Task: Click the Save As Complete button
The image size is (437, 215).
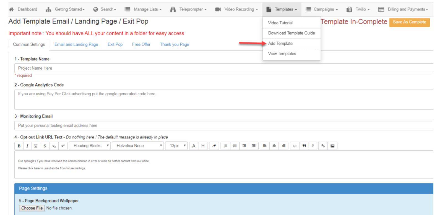Action: point(409,22)
